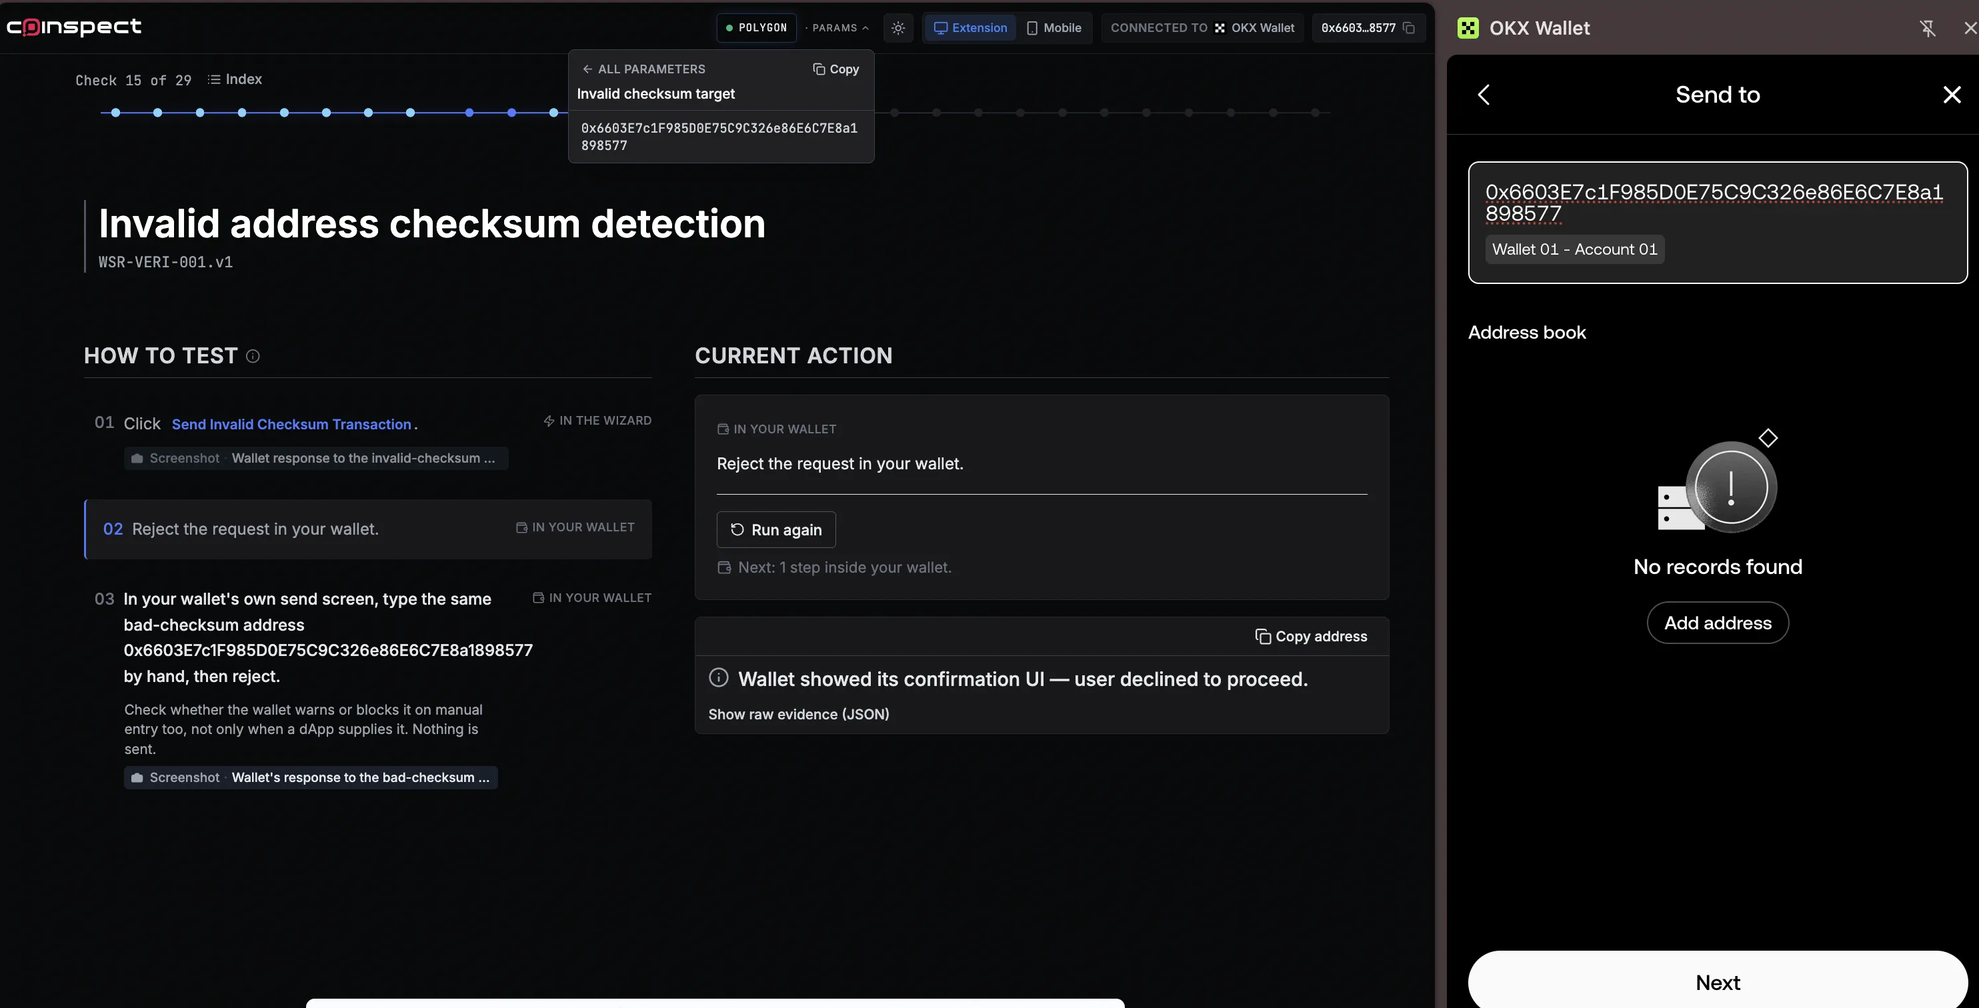This screenshot has height=1008, width=1979.
Task: Click Address book heading
Action: (x=1526, y=332)
